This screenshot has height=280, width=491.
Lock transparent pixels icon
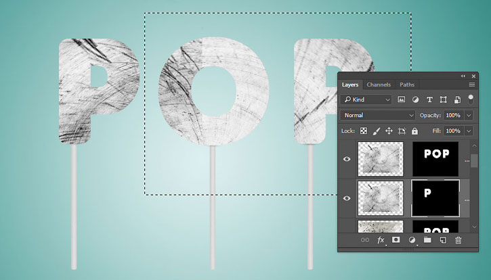click(x=364, y=131)
